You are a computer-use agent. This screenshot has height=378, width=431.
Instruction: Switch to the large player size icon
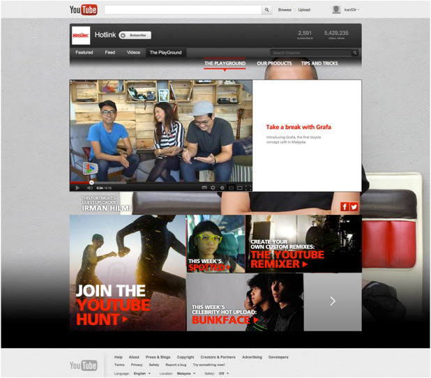tap(240, 188)
